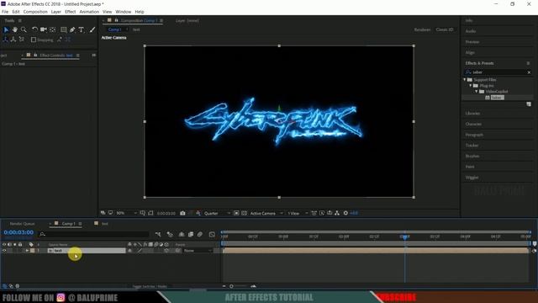
Task: Click the current time indicator at 03:00
Action: tap(405, 237)
